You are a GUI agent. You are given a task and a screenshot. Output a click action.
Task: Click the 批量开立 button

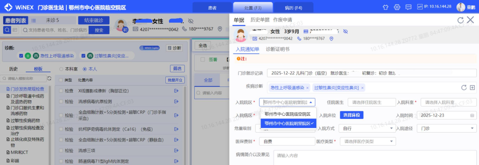click(175, 80)
